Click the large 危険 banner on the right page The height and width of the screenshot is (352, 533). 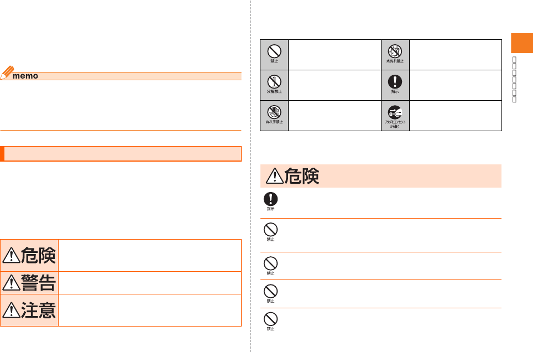click(381, 176)
